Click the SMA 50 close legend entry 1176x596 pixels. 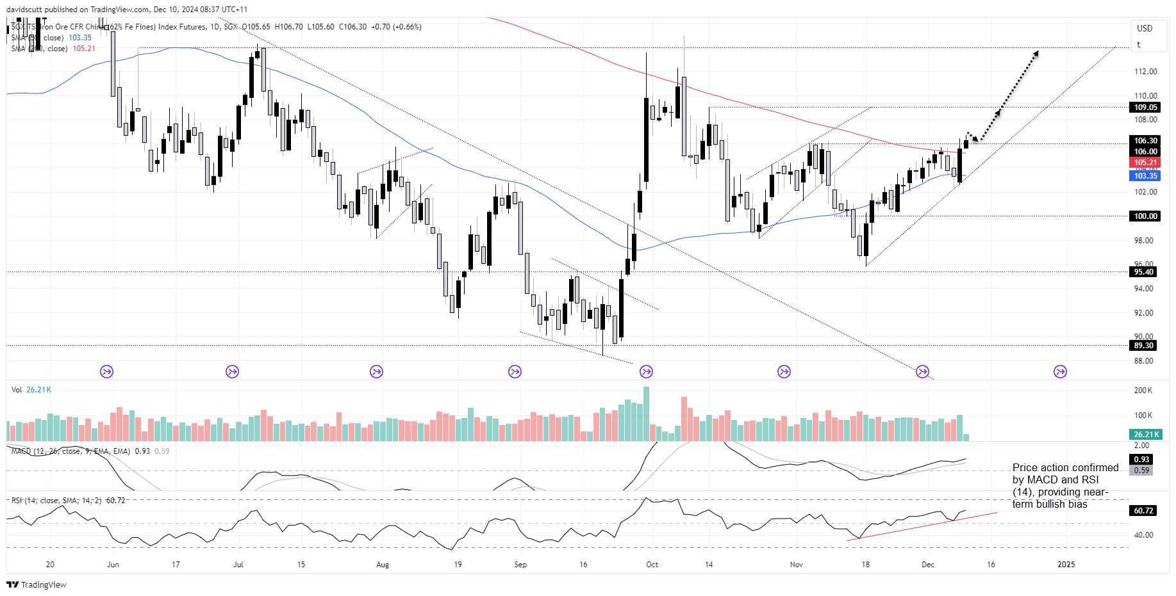(x=51, y=38)
